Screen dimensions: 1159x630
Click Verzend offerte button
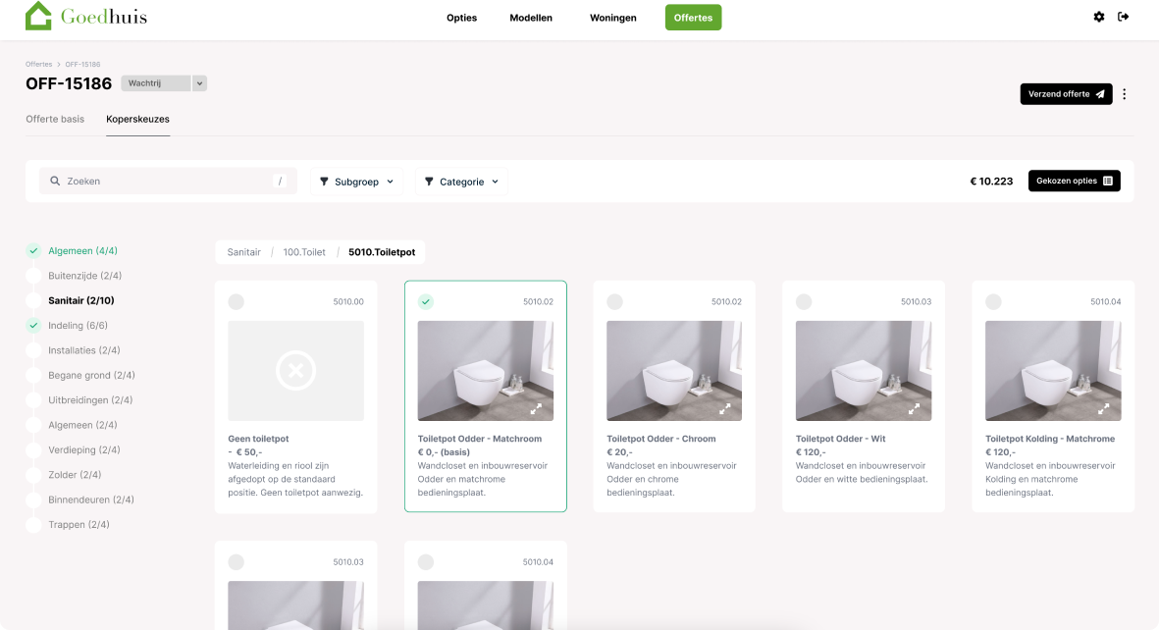click(x=1066, y=94)
